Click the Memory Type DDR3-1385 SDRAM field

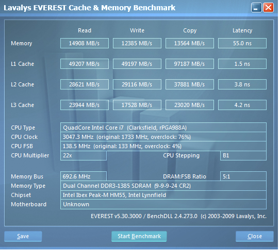pos(163,186)
